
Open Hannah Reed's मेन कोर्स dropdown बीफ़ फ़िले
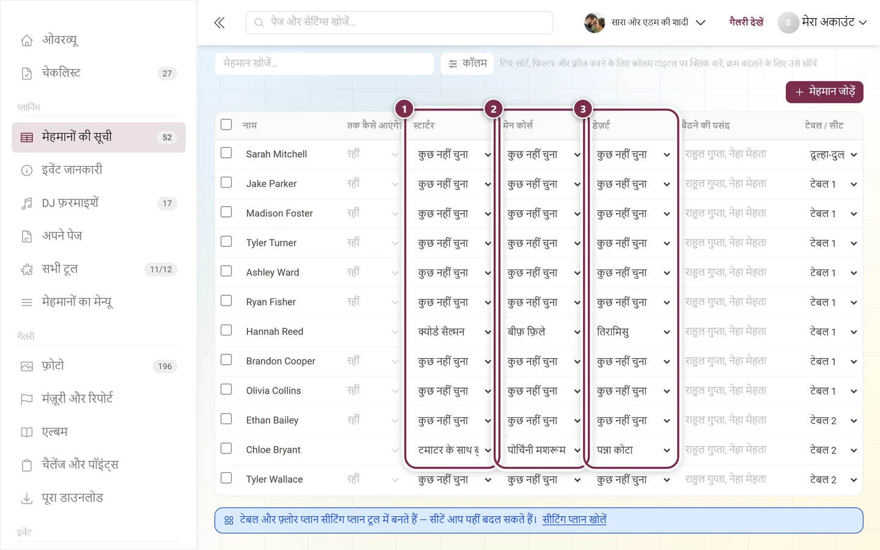[x=543, y=332]
